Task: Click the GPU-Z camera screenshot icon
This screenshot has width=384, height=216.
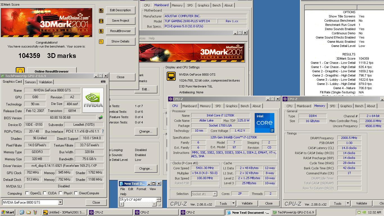Action: click(103, 82)
